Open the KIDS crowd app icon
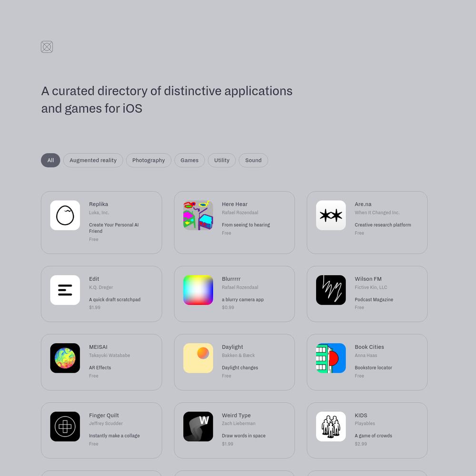This screenshot has height=476, width=476. (331, 426)
